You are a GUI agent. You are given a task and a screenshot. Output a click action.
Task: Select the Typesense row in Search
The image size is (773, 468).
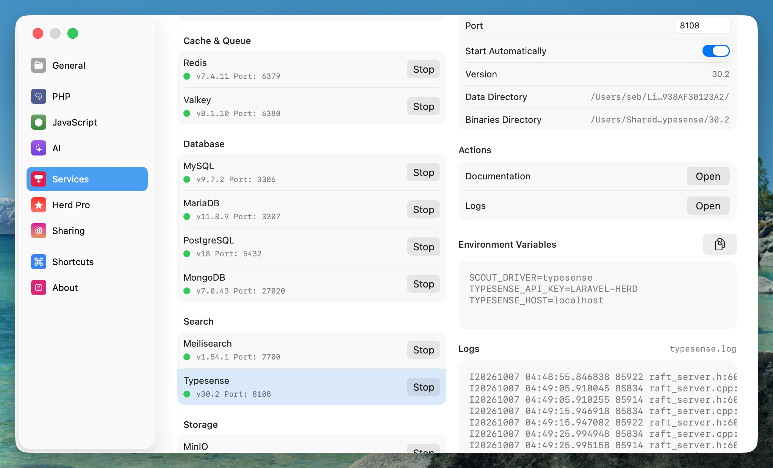(x=311, y=387)
